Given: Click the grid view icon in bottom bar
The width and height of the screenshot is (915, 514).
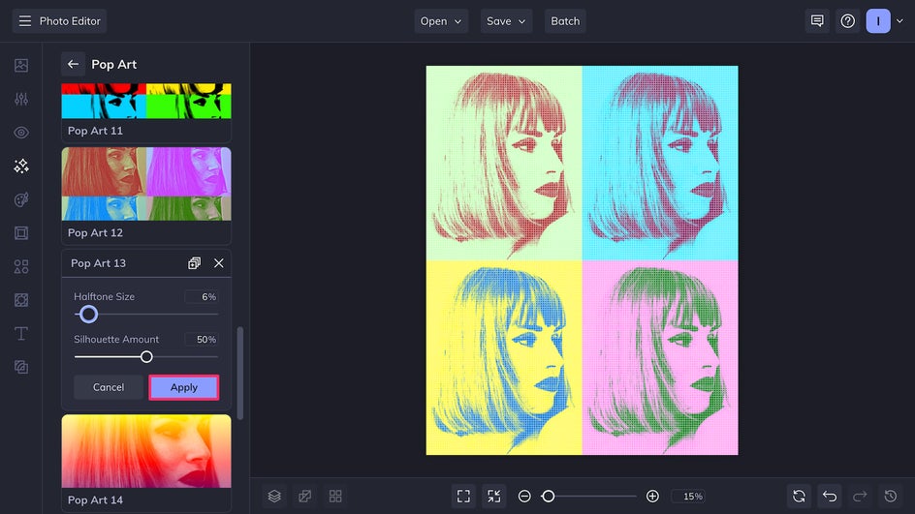Looking at the screenshot, I should (335, 496).
